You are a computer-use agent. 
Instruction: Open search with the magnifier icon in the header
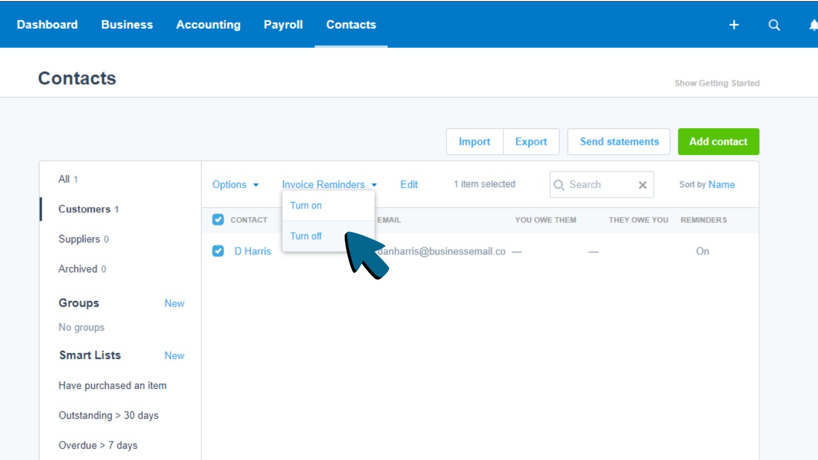(x=774, y=25)
